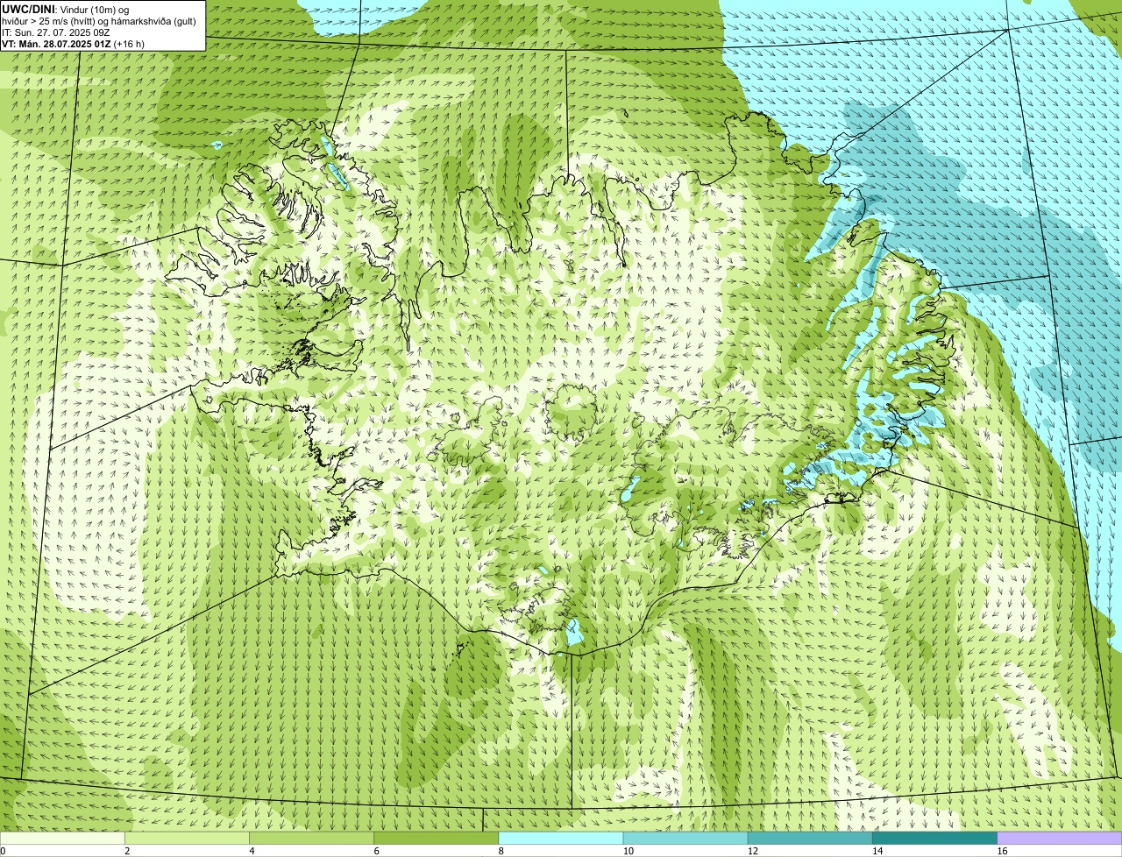Click the lavender swatch above 16 m/s
Viewport: 1122px width, 857px height.
point(1060,839)
